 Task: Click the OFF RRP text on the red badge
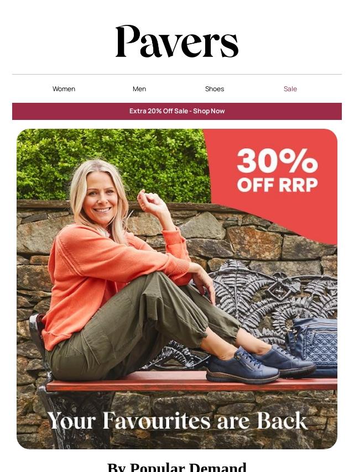(277, 185)
